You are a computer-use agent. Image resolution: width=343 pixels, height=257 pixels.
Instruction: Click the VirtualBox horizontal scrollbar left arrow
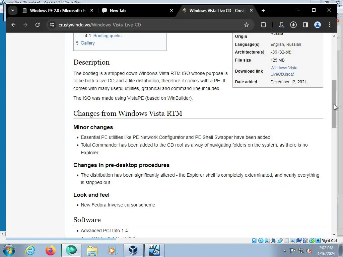click(x=2, y=234)
